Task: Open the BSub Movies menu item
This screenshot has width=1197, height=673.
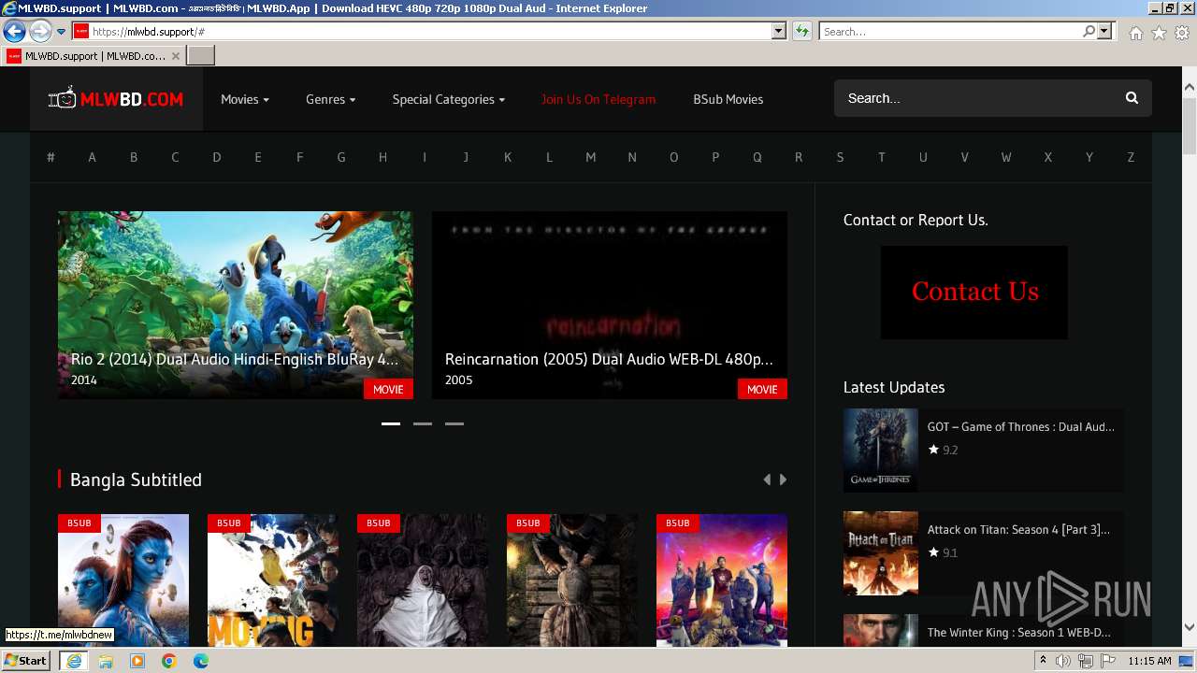Action: click(728, 99)
